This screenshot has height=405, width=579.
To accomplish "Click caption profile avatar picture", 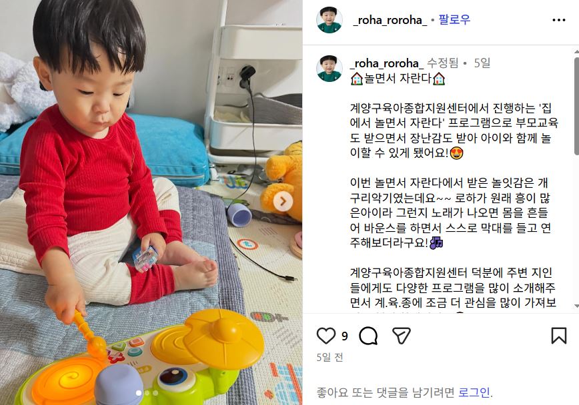I will pyautogui.click(x=330, y=69).
